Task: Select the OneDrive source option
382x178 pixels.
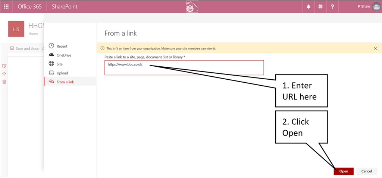Action: 70,55
